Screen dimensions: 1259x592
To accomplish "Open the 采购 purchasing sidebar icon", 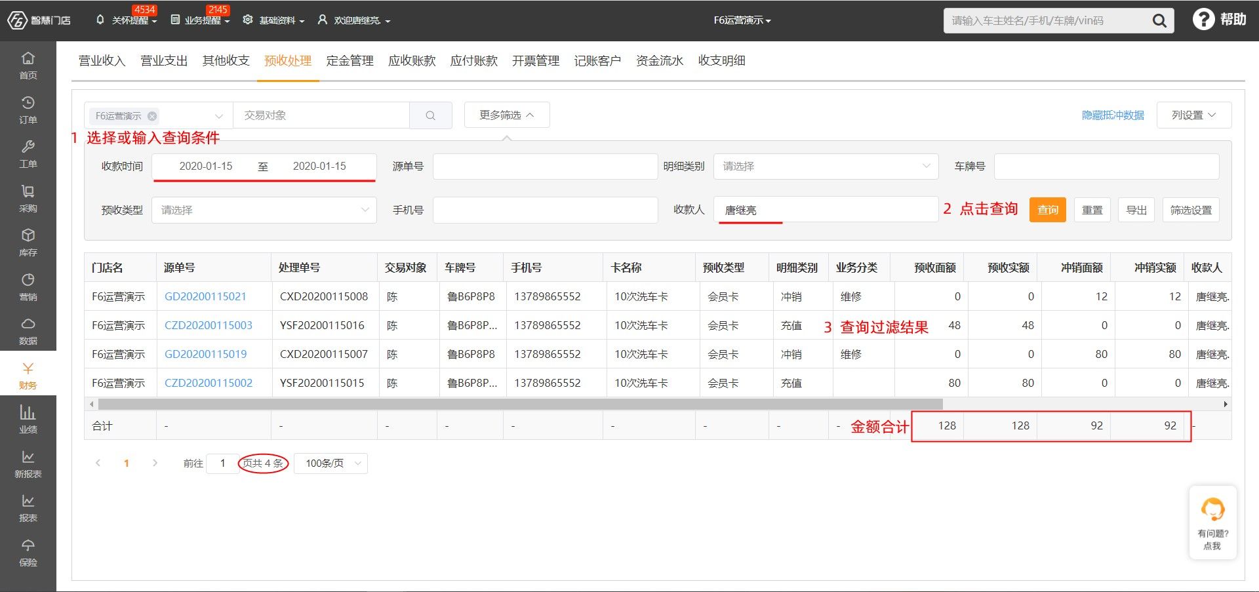I will (28, 198).
